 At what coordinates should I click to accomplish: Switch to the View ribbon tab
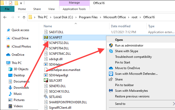tap(52, 9)
